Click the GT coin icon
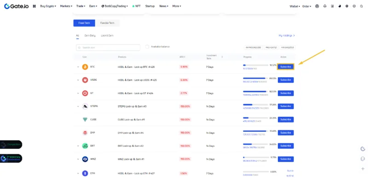The image size is (368, 180). 85,93
